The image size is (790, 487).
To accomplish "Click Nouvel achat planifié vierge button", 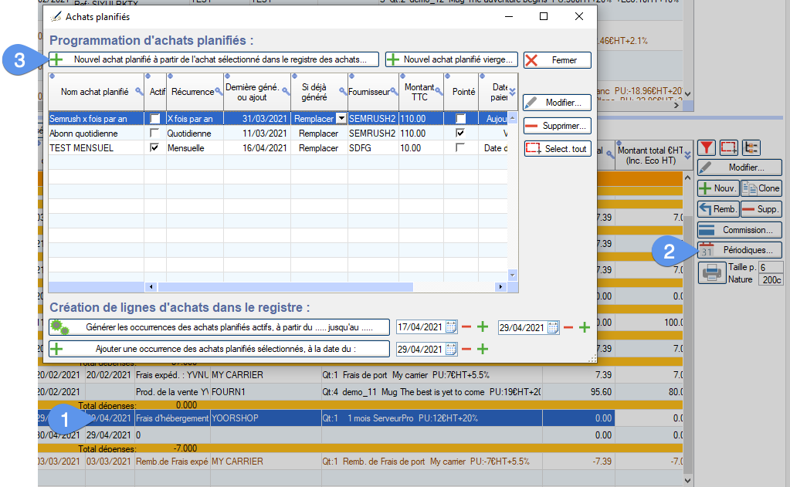I will click(452, 59).
